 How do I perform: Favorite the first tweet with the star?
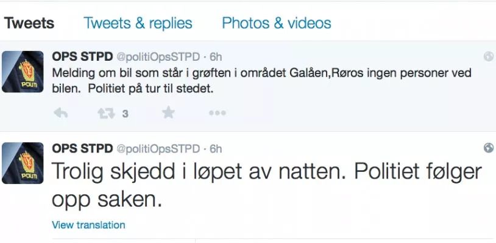168,113
